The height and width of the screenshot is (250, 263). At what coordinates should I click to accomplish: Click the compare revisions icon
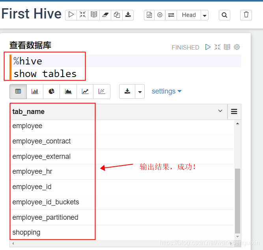[x=171, y=15]
